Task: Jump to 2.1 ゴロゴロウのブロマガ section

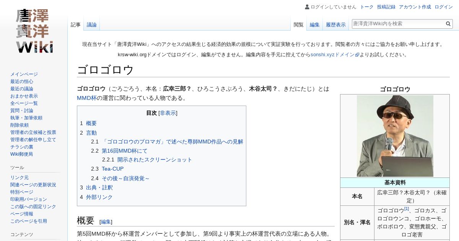Action: [x=167, y=142]
